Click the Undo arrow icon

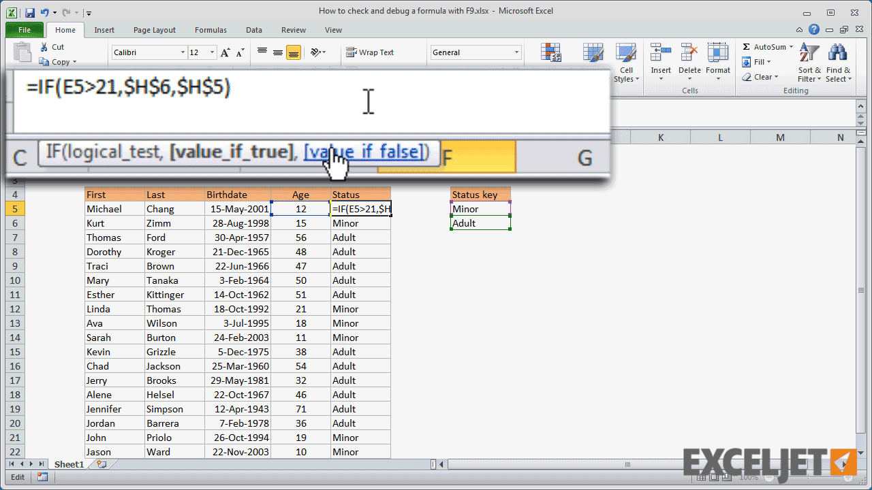(45, 12)
